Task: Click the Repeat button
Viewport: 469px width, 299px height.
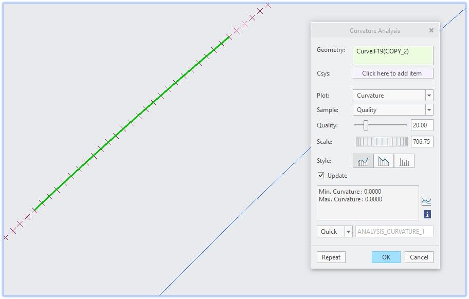Action: tap(331, 257)
